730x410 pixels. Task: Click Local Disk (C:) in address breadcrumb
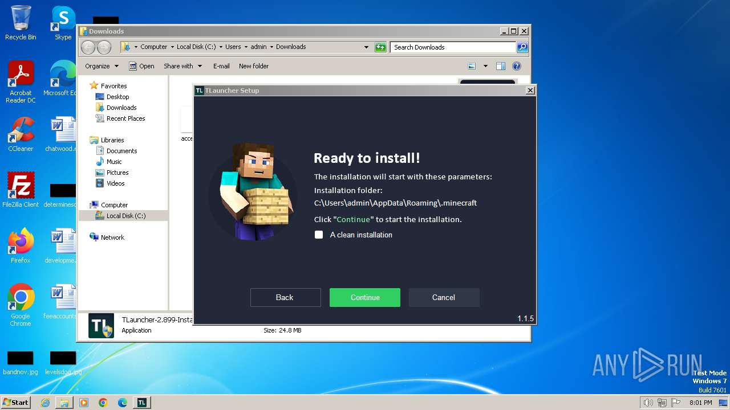(196, 47)
